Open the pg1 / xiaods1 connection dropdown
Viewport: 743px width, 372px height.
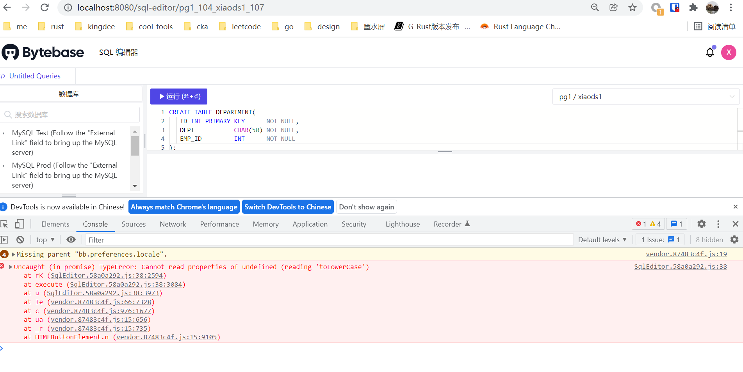click(645, 96)
